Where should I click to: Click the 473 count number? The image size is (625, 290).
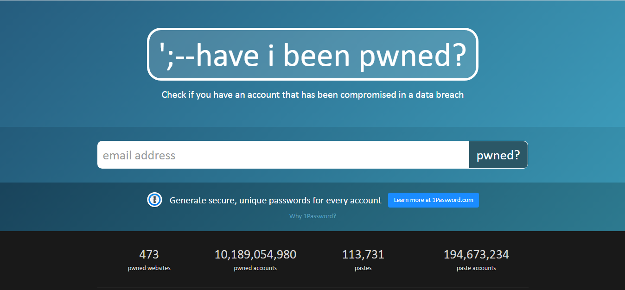149,254
